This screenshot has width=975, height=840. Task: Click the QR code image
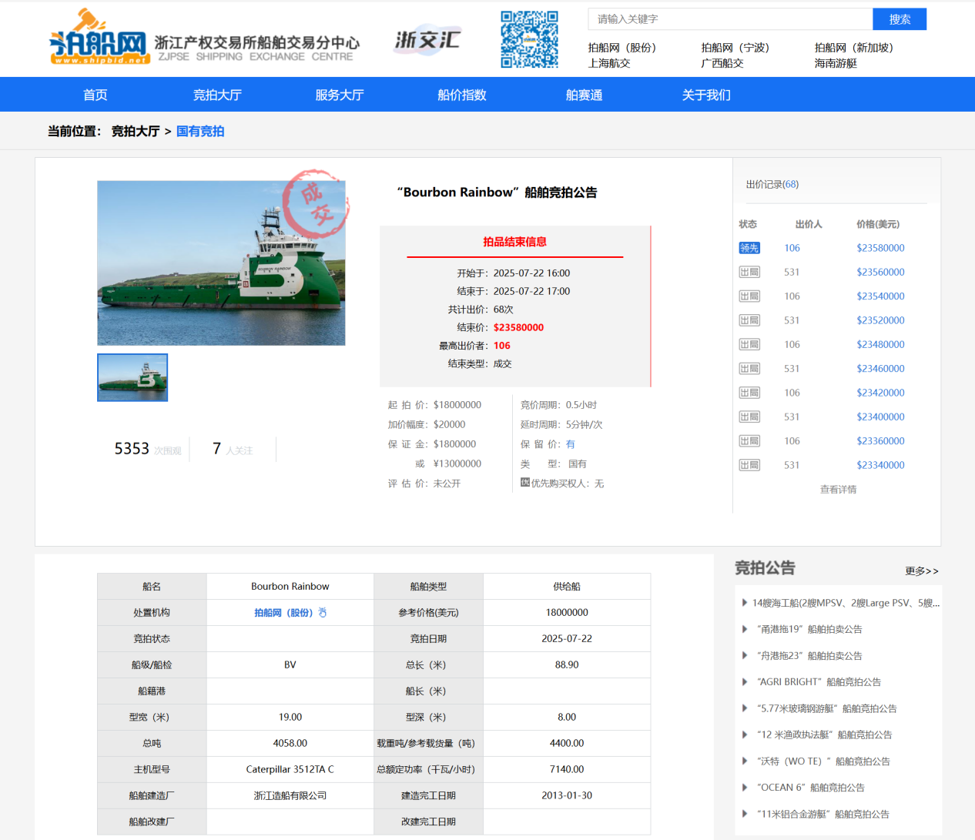[x=529, y=39]
